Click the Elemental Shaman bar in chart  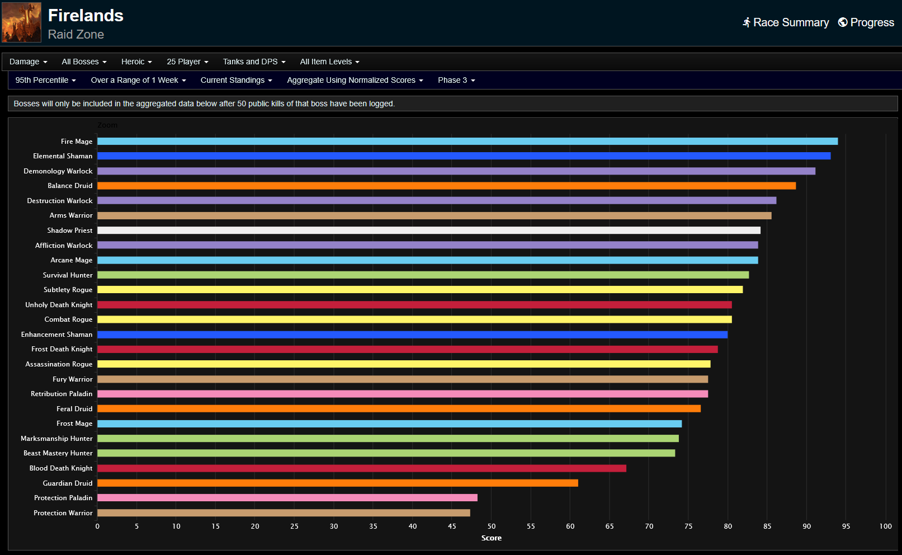tap(464, 156)
